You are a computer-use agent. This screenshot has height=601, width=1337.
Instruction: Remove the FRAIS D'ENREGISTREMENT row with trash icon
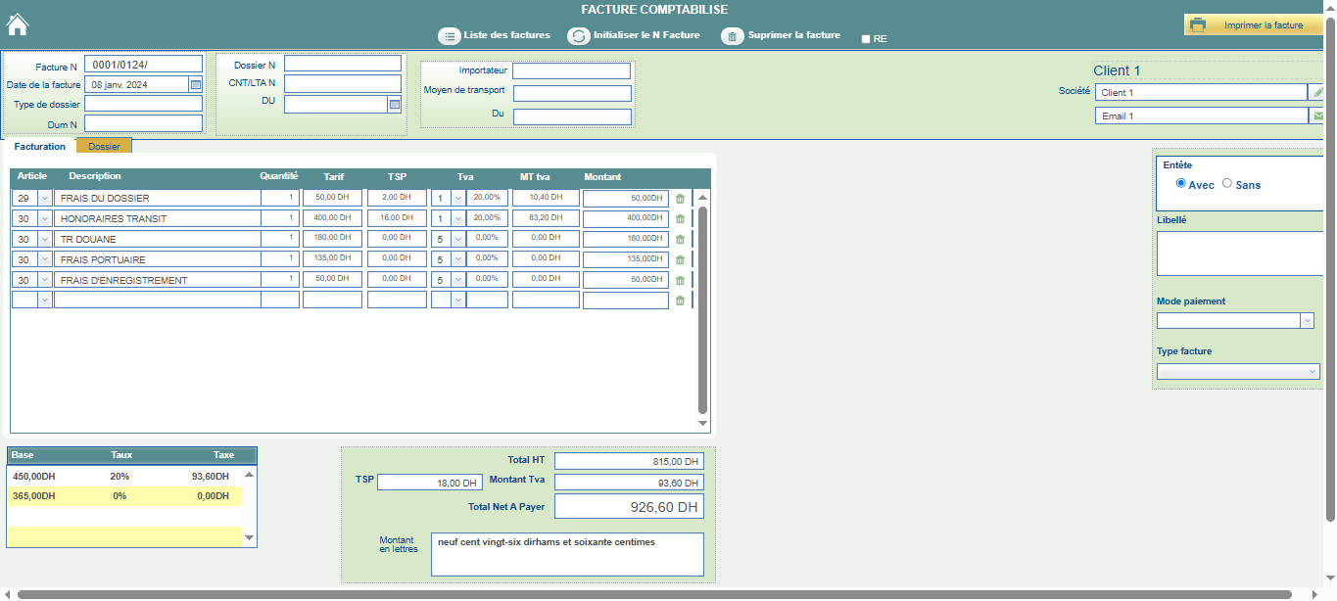point(680,281)
